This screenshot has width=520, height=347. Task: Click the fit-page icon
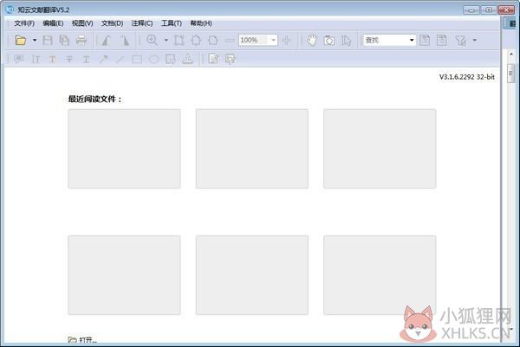(196, 41)
